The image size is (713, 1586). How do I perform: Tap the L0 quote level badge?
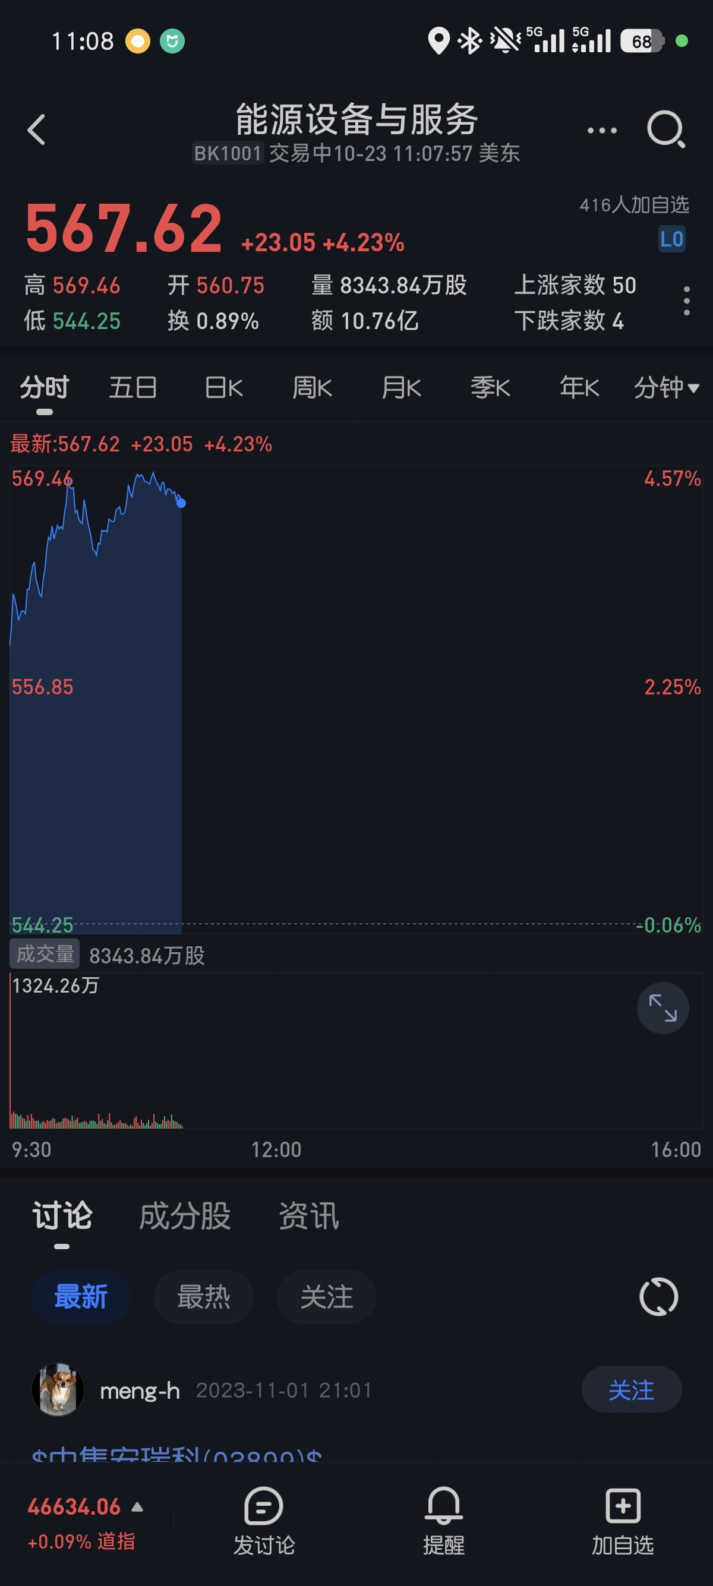(x=671, y=239)
